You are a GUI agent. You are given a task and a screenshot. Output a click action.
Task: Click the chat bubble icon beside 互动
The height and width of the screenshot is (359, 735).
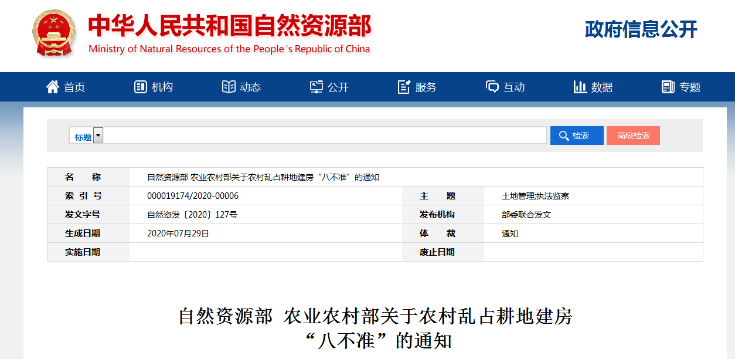pyautogui.click(x=492, y=87)
